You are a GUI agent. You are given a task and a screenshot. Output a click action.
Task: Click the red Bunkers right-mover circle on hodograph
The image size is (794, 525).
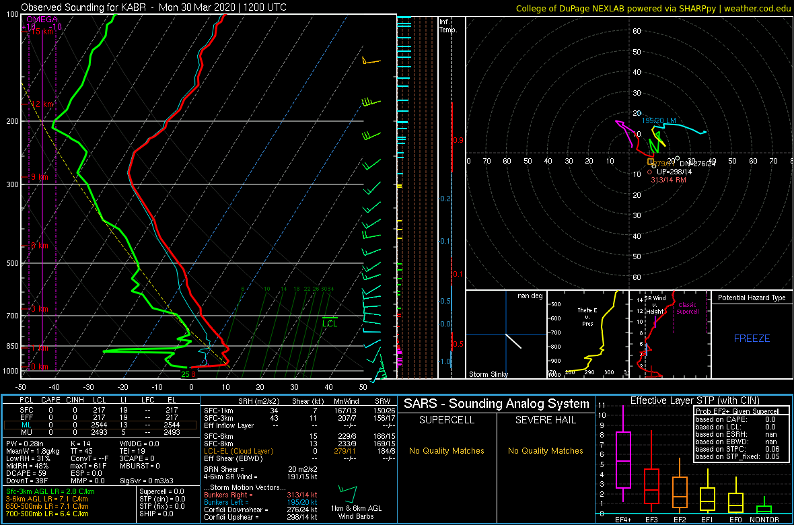point(649,172)
